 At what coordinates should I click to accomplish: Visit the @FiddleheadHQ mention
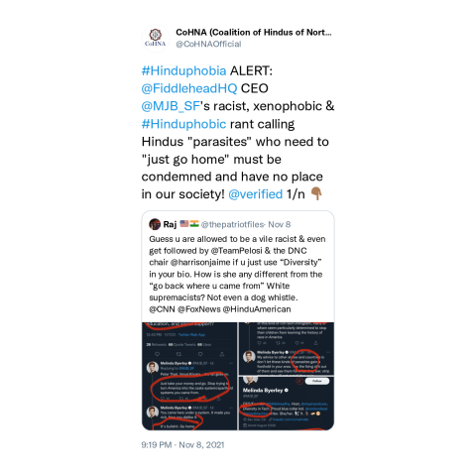pos(189,88)
